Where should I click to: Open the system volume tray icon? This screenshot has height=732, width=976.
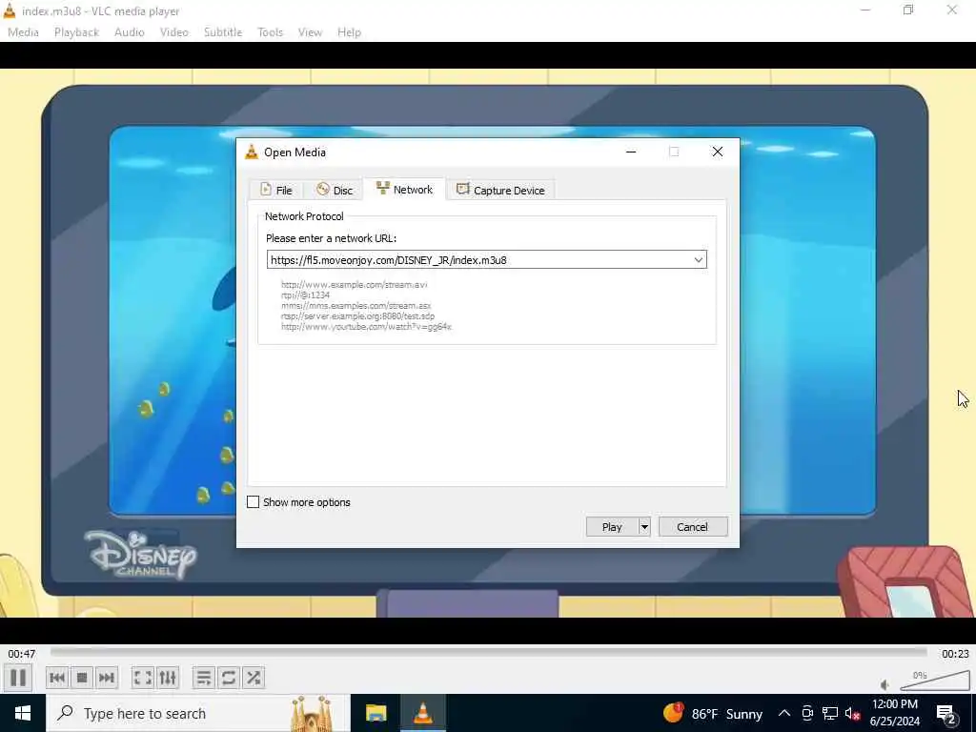(852, 713)
